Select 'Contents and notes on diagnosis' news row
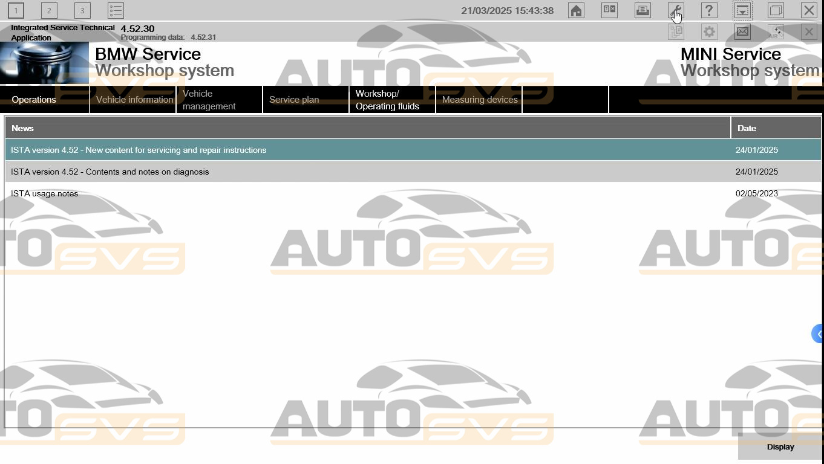The height and width of the screenshot is (464, 824). tap(413, 172)
